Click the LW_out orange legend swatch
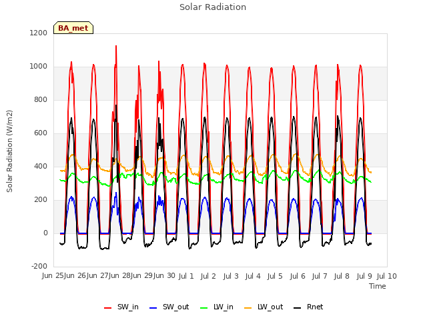 point(248,308)
